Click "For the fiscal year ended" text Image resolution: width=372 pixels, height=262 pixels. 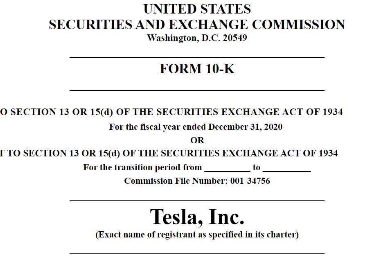click(x=158, y=127)
